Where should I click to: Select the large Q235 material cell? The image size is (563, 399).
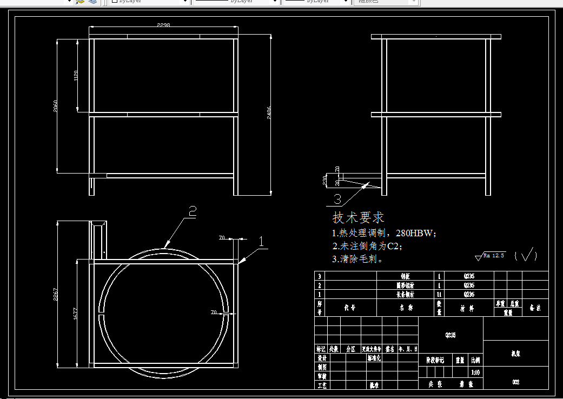[x=451, y=335]
